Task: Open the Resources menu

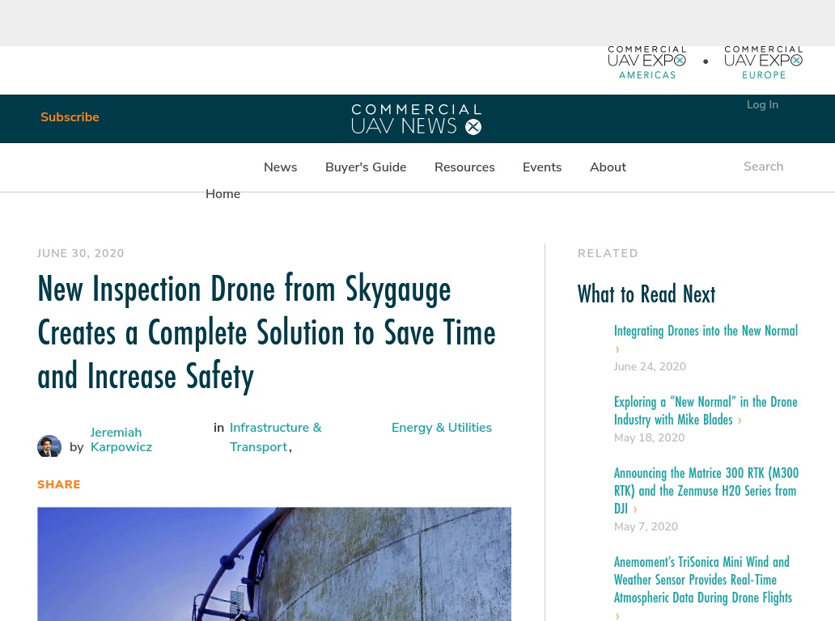Action: [464, 167]
